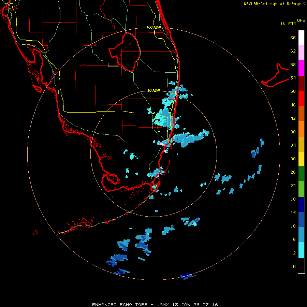Choose the dark red (maroon) legend swatch
Image resolution: width=307 pixels, height=307 pixels.
pyautogui.click(x=301, y=83)
